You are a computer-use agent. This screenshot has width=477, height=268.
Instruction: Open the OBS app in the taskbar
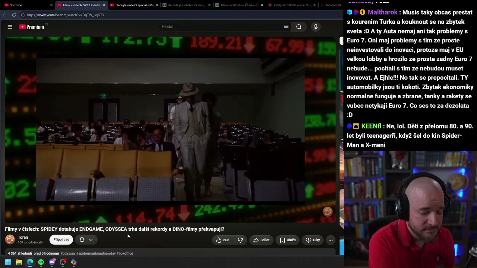coord(63,262)
